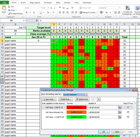Viewport: 140px width, 137px height.
Task: Click Increase Indent icon
Action: (x=76, y=13)
